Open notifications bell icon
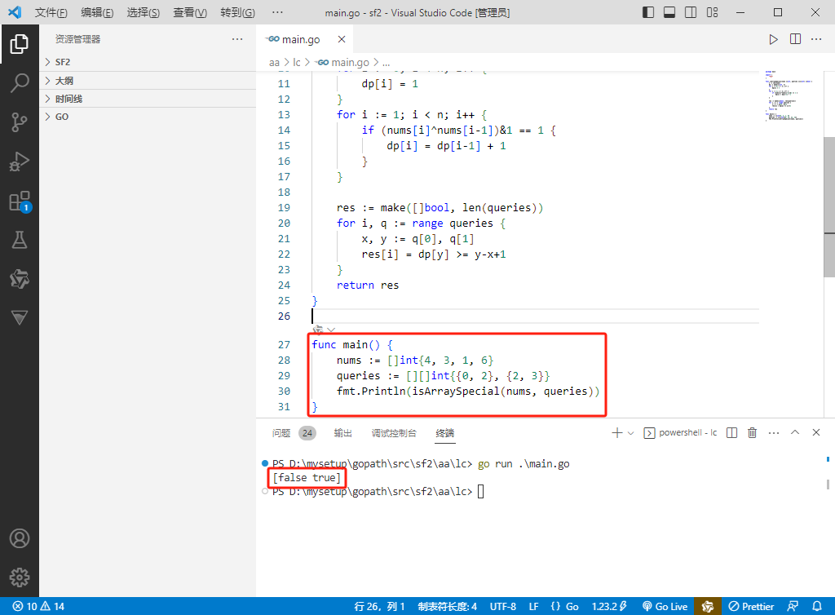The image size is (835, 615). 816,607
